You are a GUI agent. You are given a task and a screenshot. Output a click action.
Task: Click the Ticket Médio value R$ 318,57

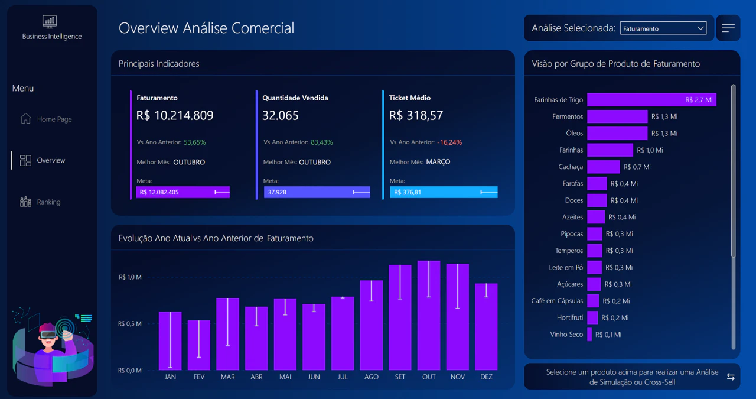click(x=416, y=116)
